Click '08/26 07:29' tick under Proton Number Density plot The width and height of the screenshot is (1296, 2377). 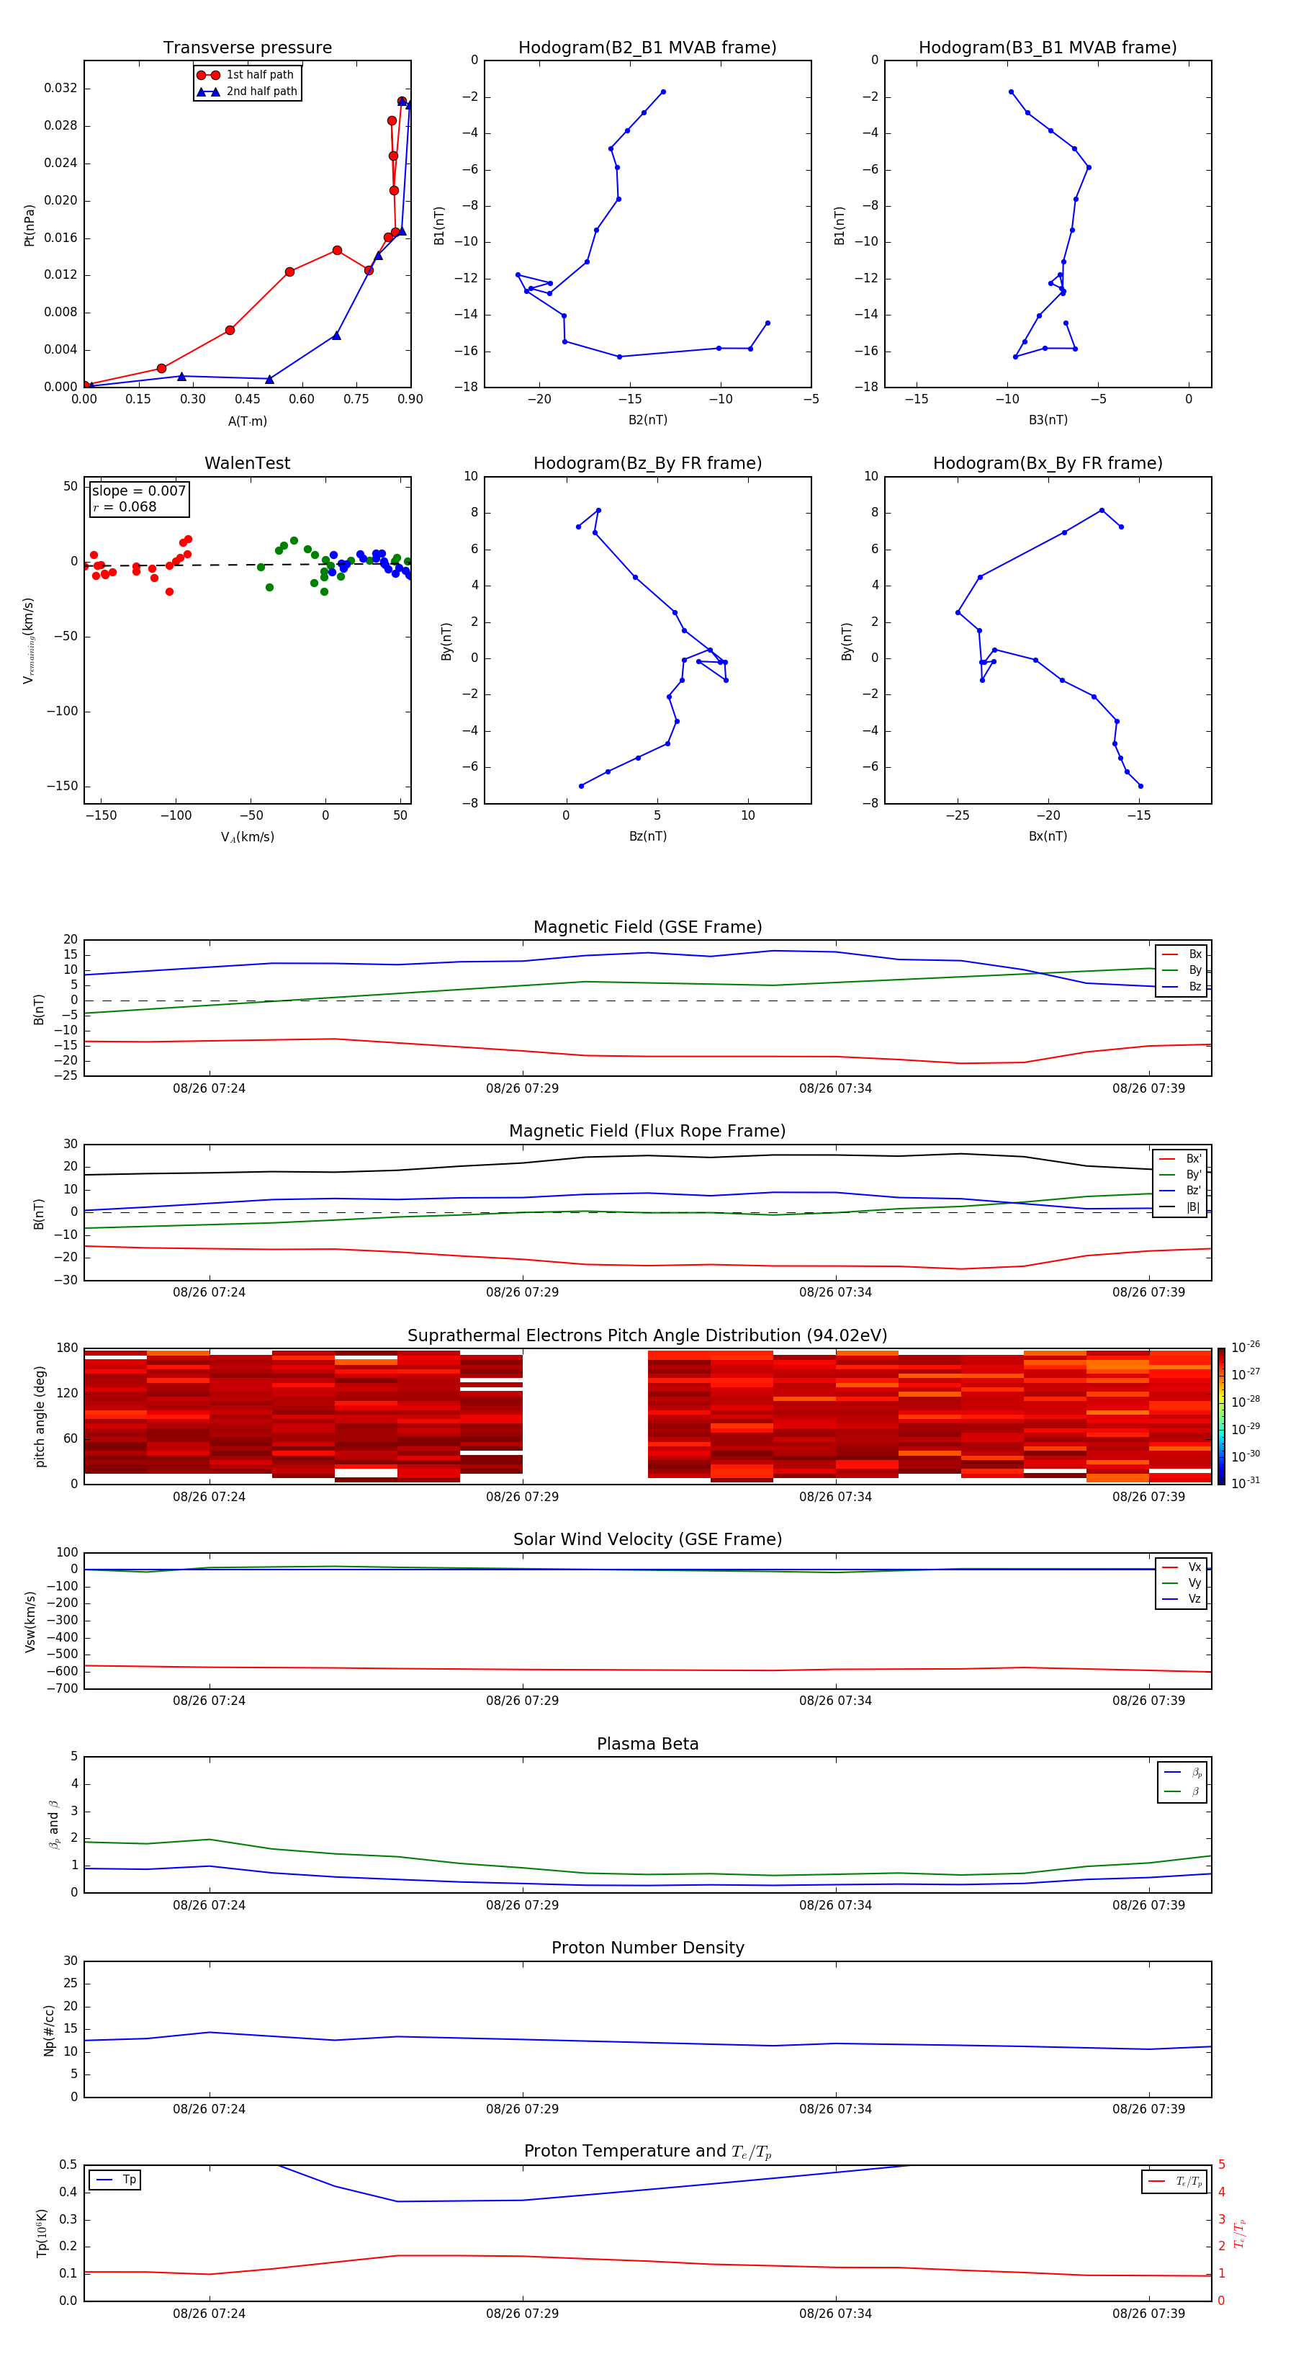(x=522, y=2109)
